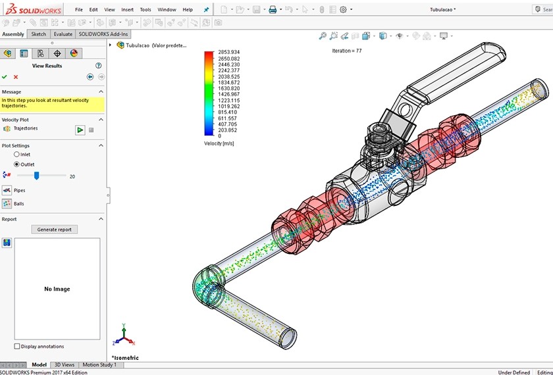Open the View Results help icon
The height and width of the screenshot is (375, 553).
click(x=99, y=66)
